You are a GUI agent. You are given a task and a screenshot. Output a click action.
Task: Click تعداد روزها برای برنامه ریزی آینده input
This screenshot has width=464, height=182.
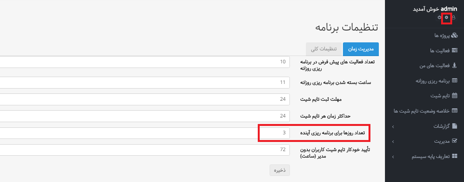pyautogui.click(x=144, y=133)
